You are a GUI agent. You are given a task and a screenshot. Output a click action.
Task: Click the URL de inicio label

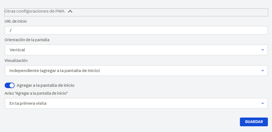16,21
